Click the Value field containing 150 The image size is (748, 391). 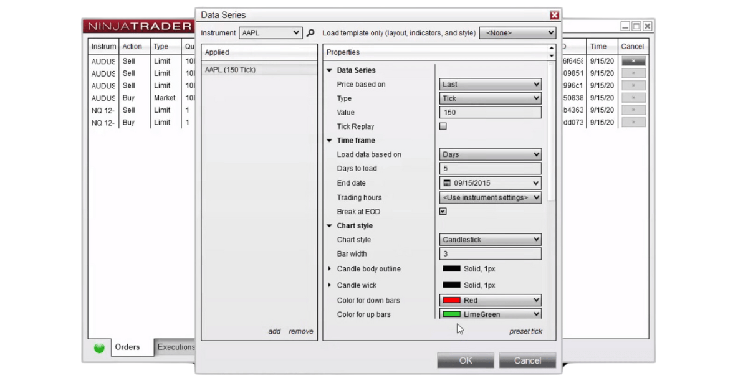point(491,112)
